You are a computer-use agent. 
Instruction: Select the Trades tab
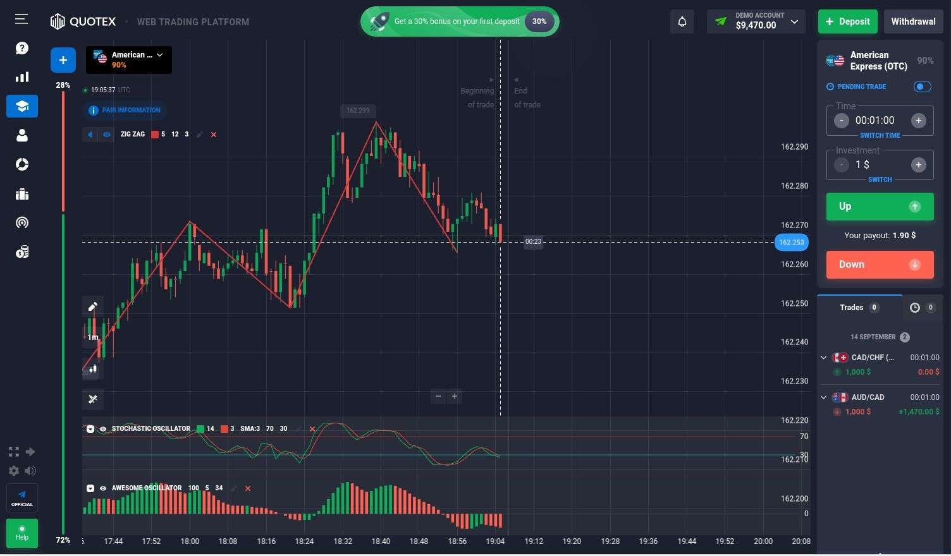pos(859,308)
